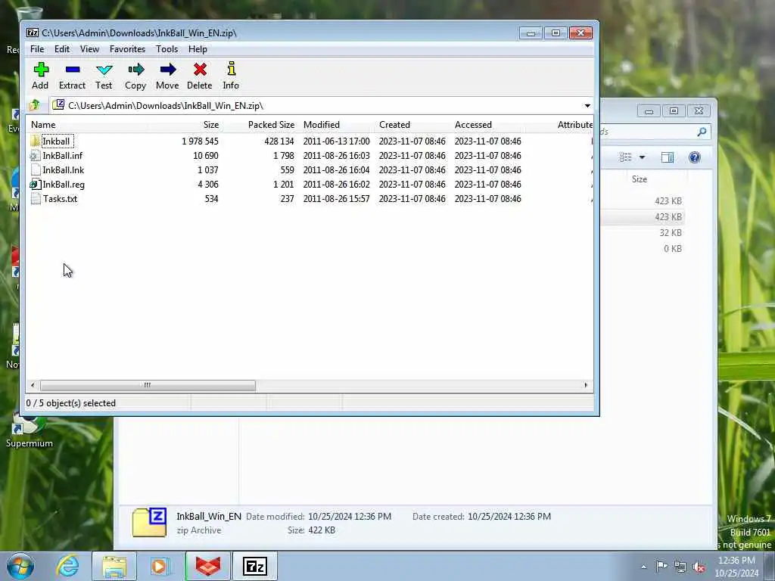Open the View menu
The image size is (775, 581).
click(x=89, y=49)
